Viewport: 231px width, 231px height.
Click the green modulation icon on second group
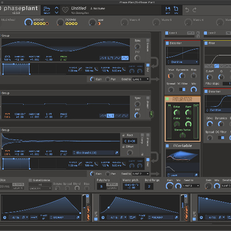pyautogui.click(x=152, y=115)
